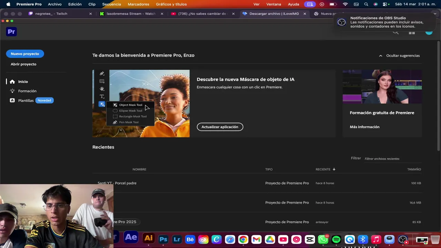This screenshot has height=248, width=441.
Task: Open Safari from the dock
Action: (230, 239)
